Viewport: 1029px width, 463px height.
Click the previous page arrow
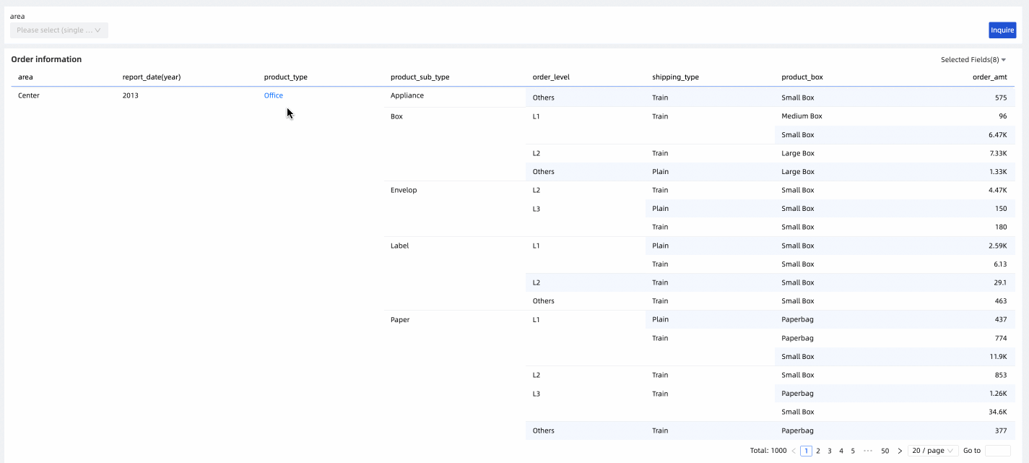[x=794, y=451]
